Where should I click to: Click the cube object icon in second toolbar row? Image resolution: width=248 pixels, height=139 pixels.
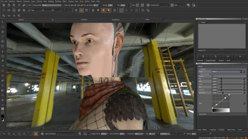coord(4,10)
